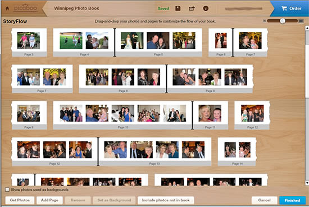Select the church hall photo on Page 5
309x207 pixels.
click(184, 40)
